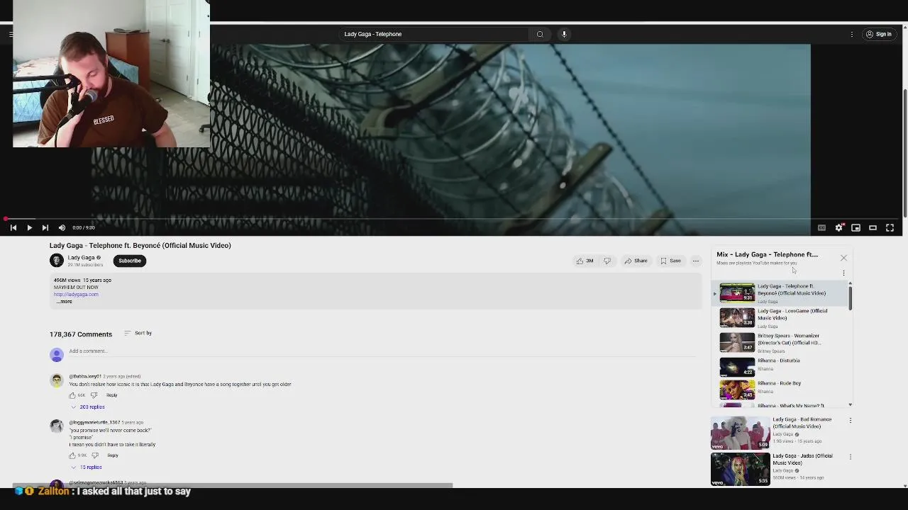Seek on the video progress bar
The width and height of the screenshot is (908, 510).
click(451, 219)
